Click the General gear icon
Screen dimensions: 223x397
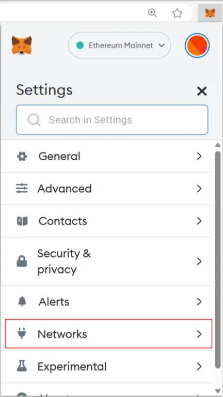(22, 156)
